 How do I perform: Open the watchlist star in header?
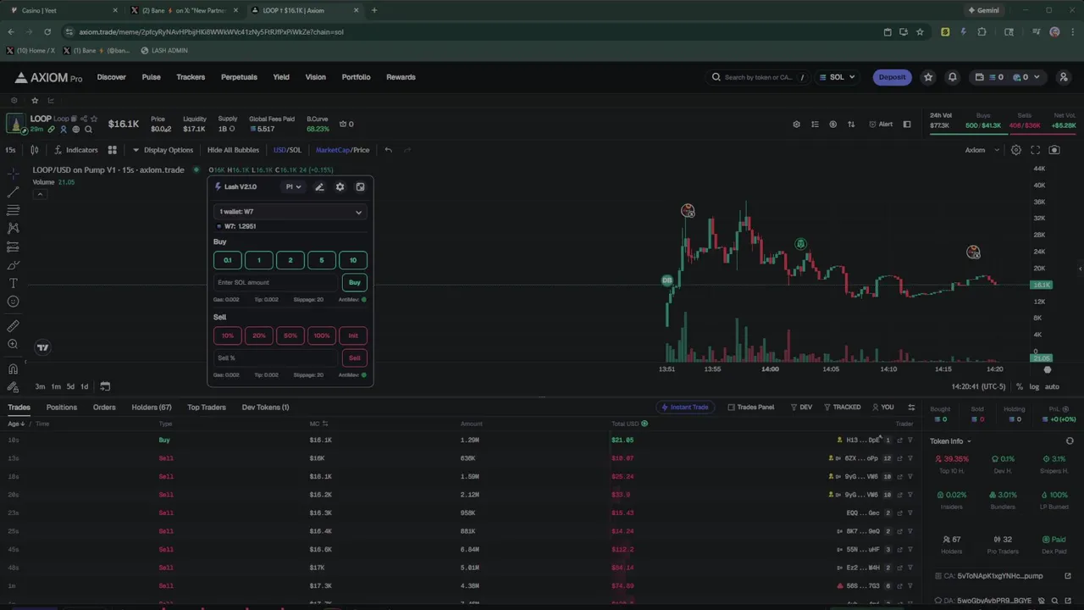click(928, 77)
